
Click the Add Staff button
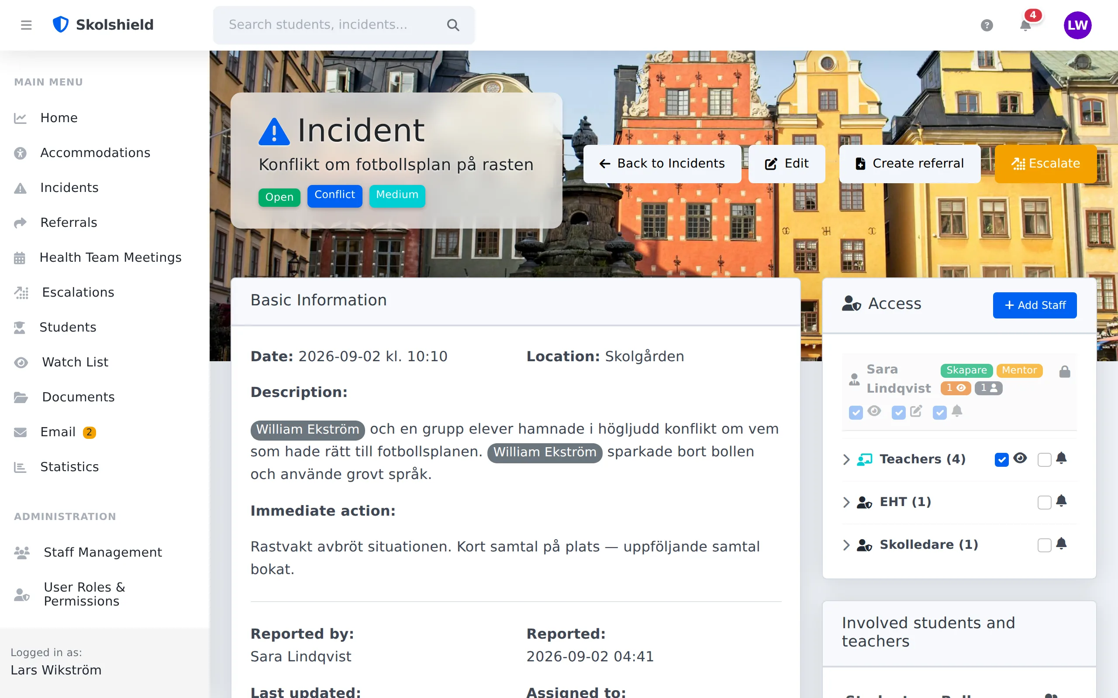pyautogui.click(x=1035, y=305)
